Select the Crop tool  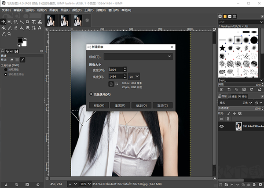(x=28, y=21)
